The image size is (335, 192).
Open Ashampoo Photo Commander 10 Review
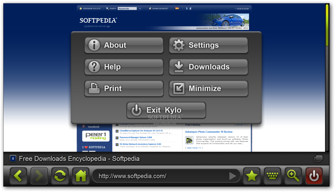(209, 132)
